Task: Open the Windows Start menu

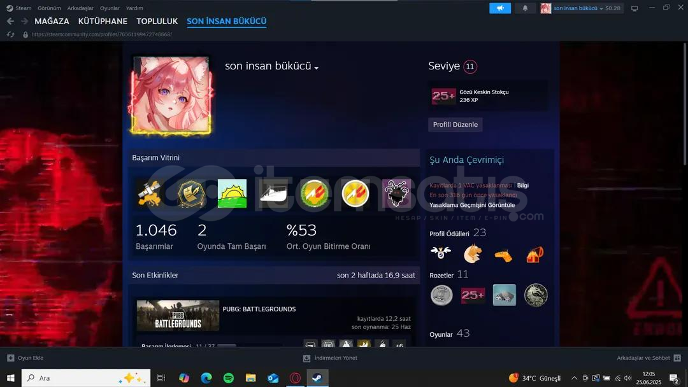Action: (x=11, y=378)
